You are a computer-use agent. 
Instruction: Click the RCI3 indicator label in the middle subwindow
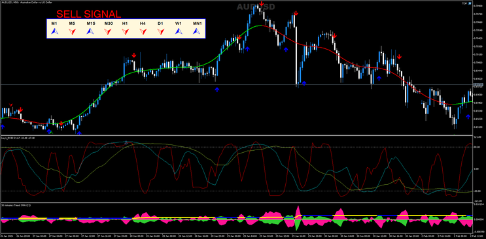point(18,138)
